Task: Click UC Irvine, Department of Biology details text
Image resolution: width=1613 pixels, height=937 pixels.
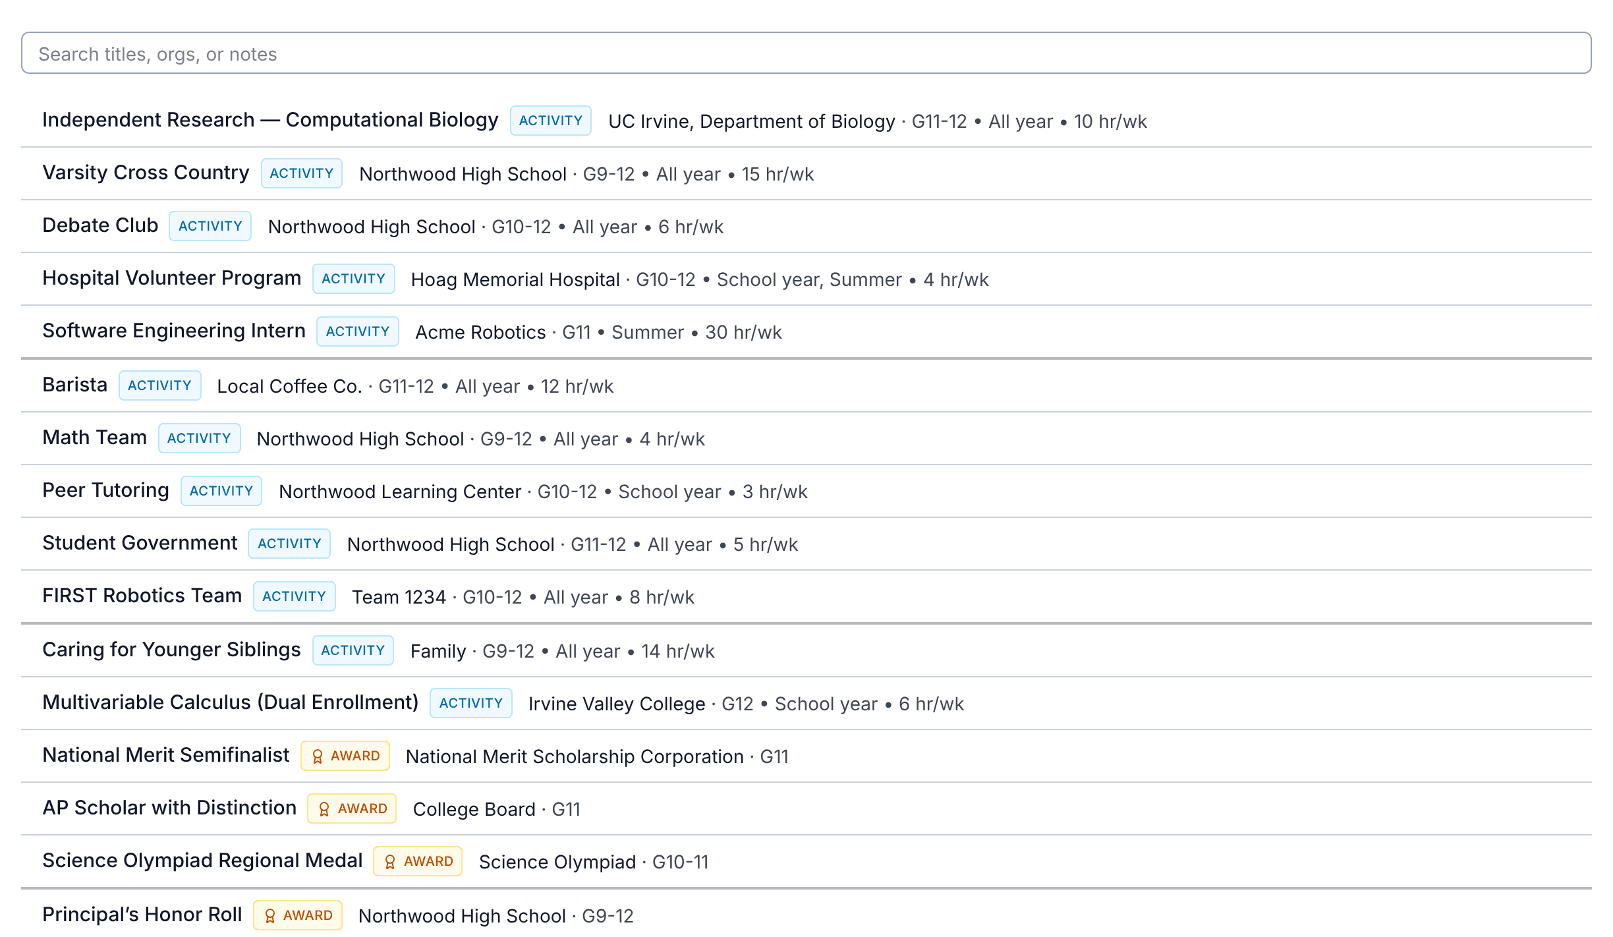Action: coord(878,121)
